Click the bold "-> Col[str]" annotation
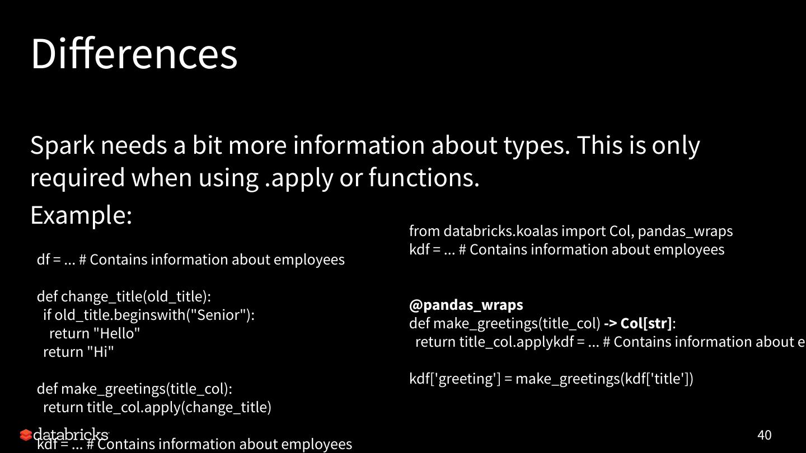Image resolution: width=806 pixels, height=453 pixels. coord(638,323)
